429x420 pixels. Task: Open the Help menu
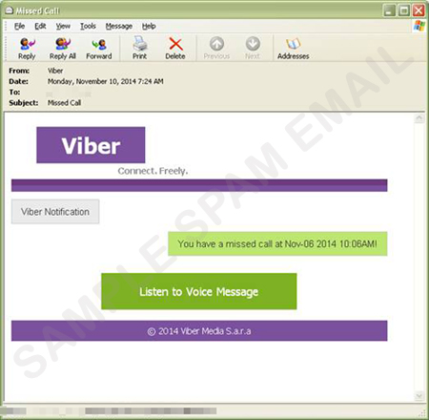[149, 26]
